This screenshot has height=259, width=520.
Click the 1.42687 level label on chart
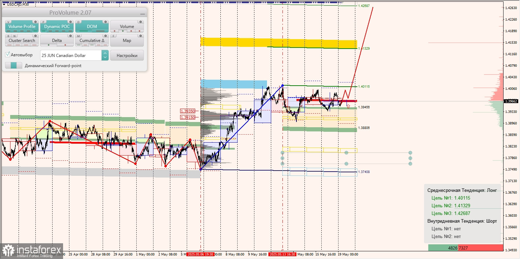point(364,6)
